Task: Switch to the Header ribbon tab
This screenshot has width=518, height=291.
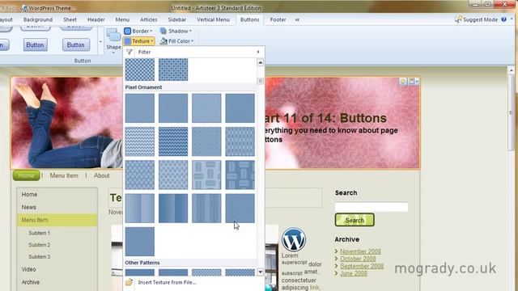Action: (x=96, y=19)
